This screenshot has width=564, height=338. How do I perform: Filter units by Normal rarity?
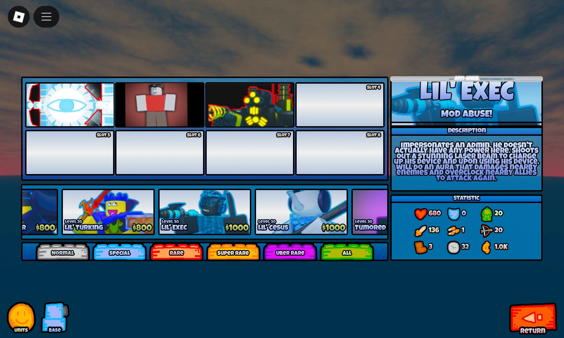63,252
